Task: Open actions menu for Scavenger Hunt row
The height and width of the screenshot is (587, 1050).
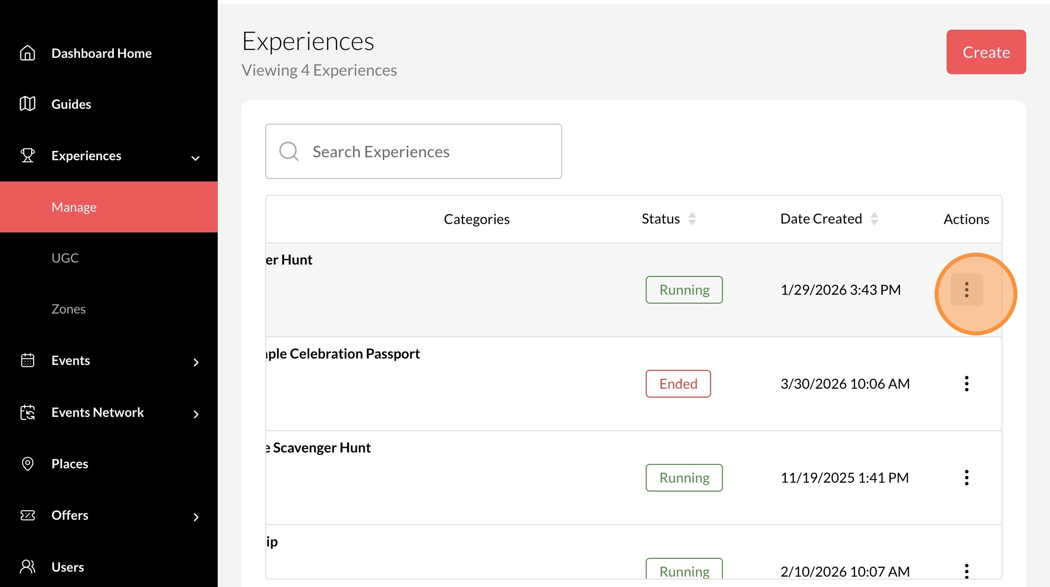Action: pos(966,478)
